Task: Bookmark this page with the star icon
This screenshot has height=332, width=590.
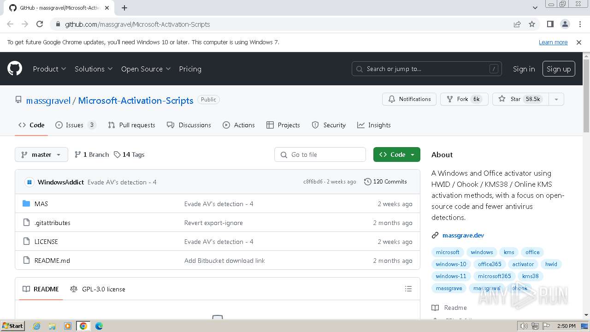Action: [532, 24]
